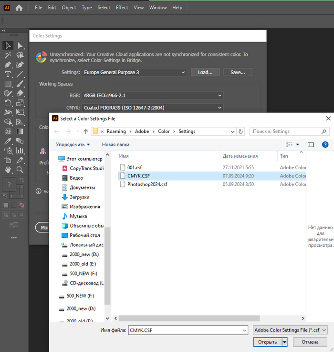Swap fill and stroke arrows
The image size is (334, 352).
(22, 180)
